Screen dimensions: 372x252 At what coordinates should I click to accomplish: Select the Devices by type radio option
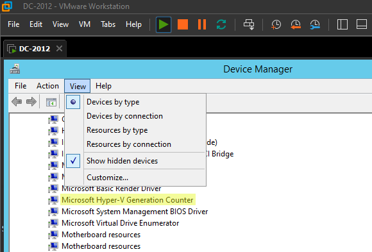tap(135, 102)
